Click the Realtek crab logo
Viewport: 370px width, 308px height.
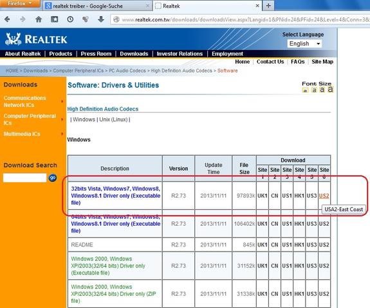click(x=14, y=39)
